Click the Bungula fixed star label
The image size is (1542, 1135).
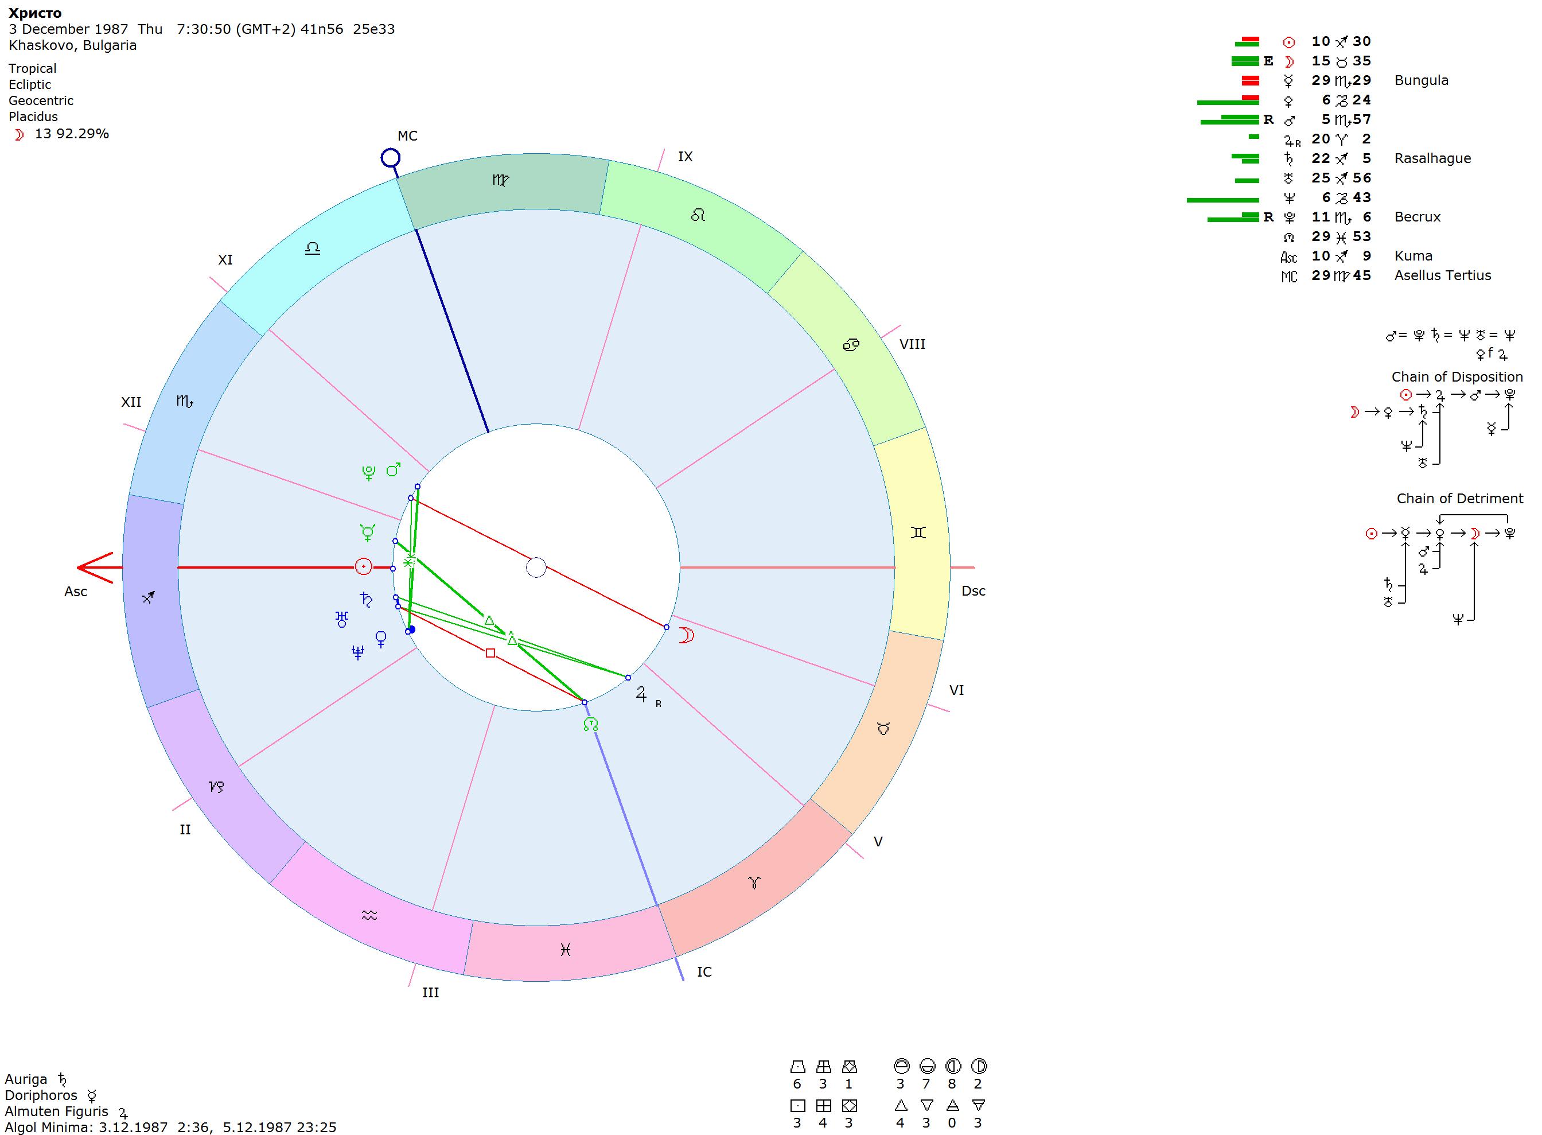click(1420, 80)
